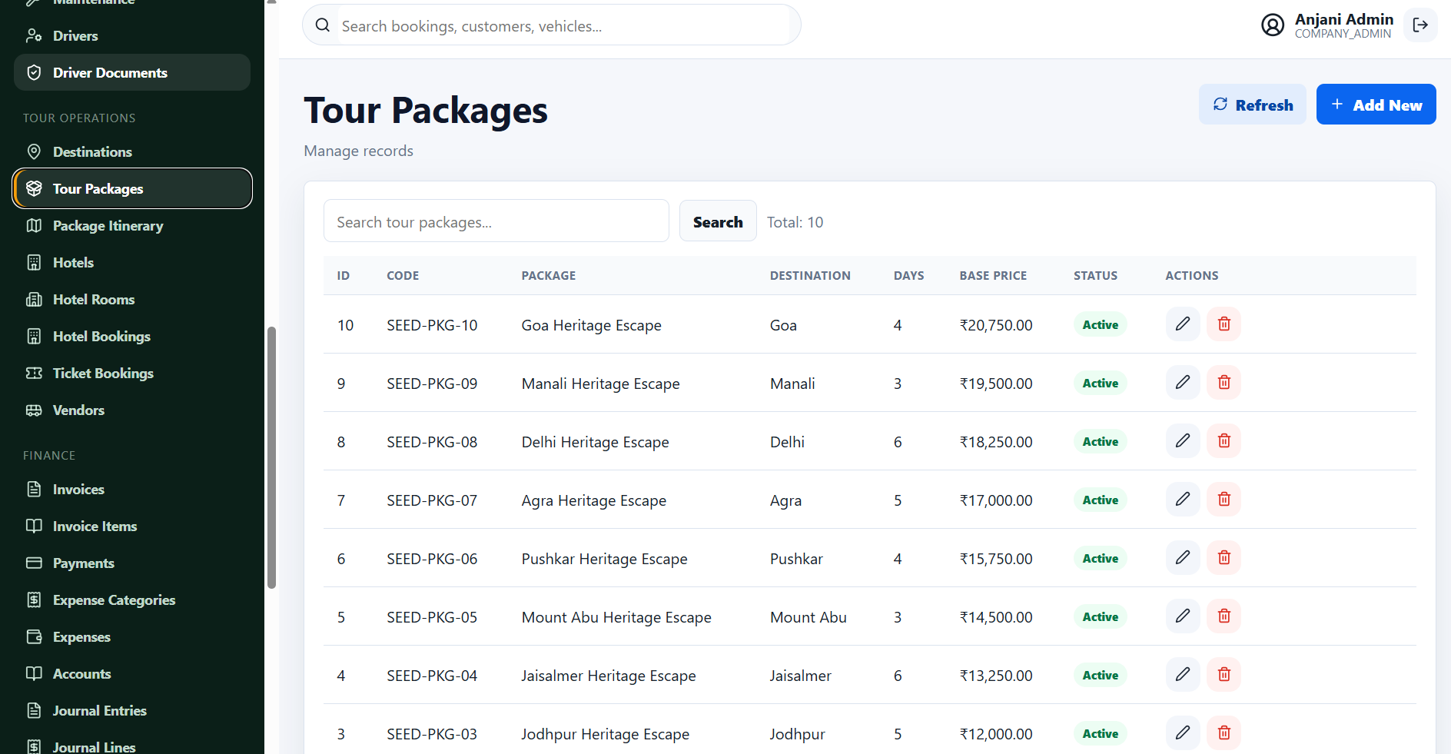The height and width of the screenshot is (754, 1451).
Task: Edit the Jodhpur Heritage Escape package
Action: pyautogui.click(x=1183, y=732)
